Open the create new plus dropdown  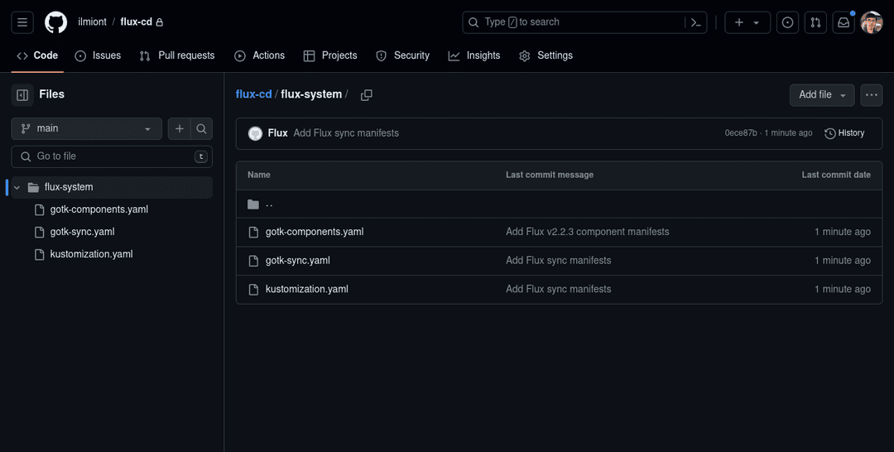click(747, 22)
